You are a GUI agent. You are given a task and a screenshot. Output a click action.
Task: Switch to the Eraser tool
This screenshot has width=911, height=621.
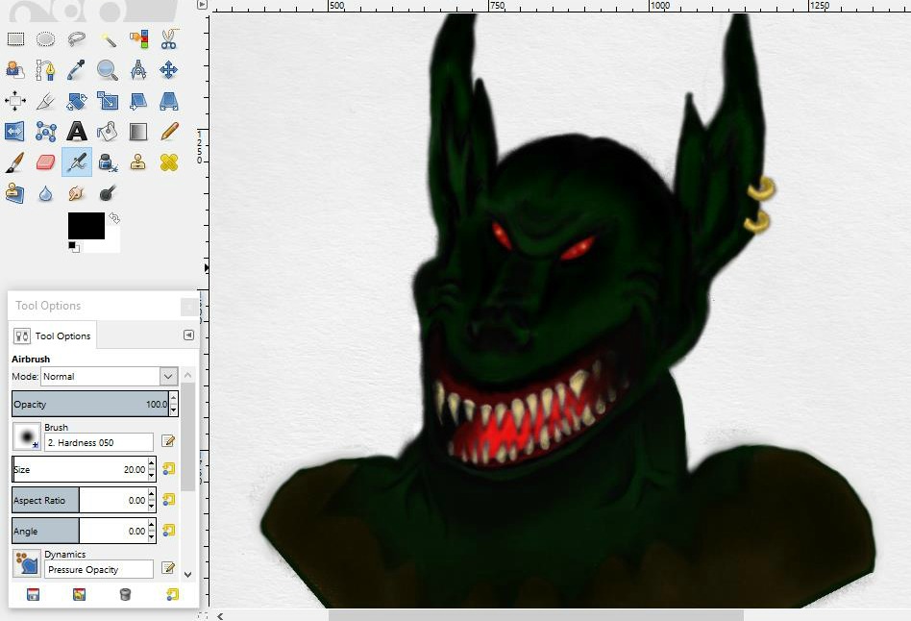46,162
